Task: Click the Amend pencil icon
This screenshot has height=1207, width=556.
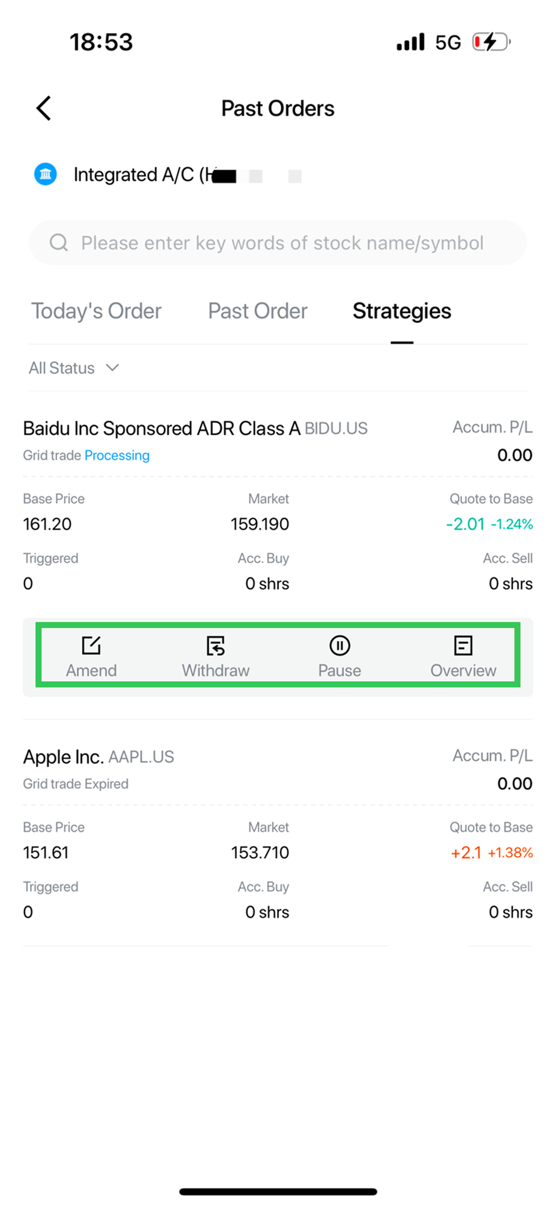Action: (91, 646)
